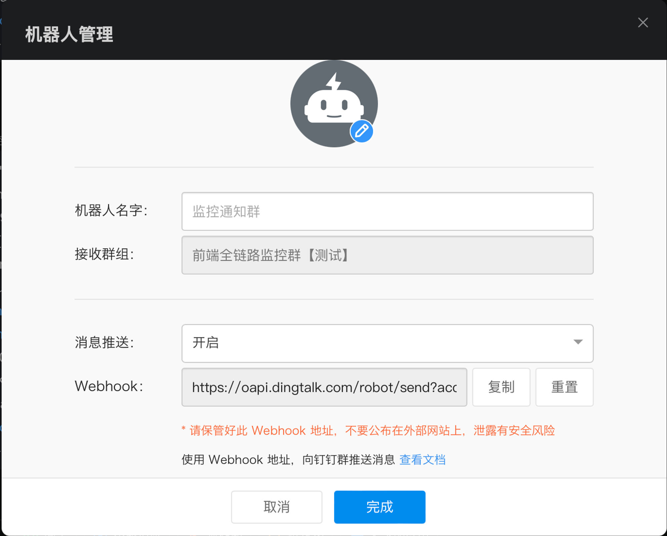Close the 机器人管理 dialog with X
667x536 pixels.
tap(643, 23)
